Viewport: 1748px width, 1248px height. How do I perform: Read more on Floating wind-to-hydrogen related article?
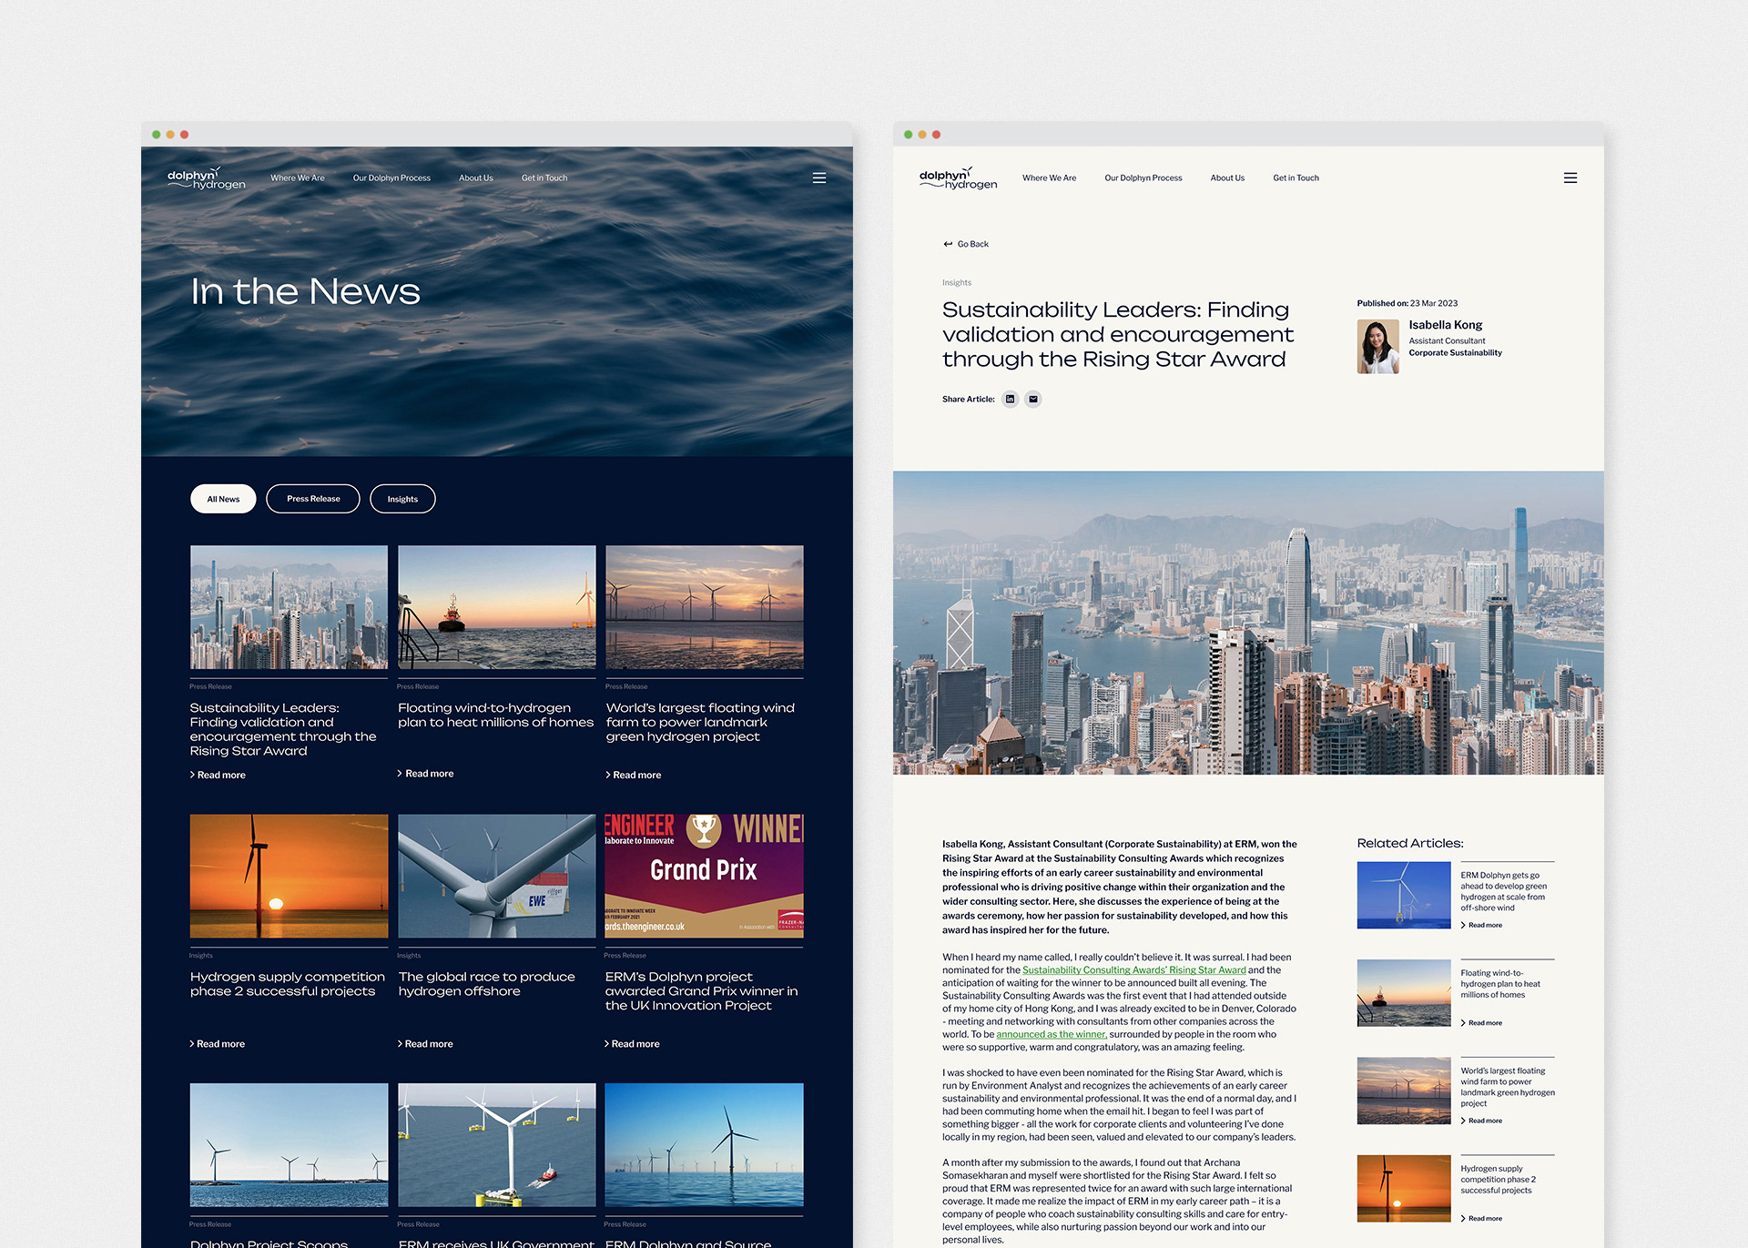(1481, 1023)
